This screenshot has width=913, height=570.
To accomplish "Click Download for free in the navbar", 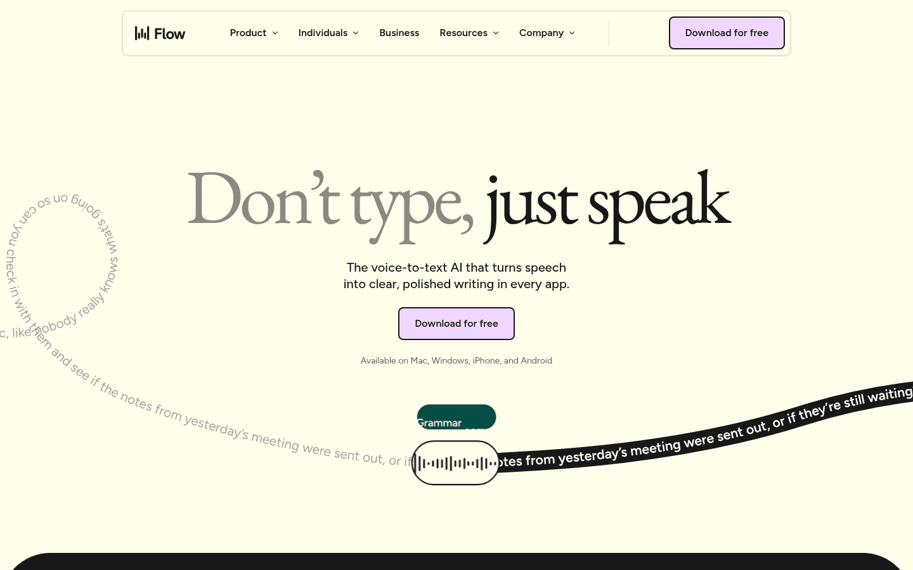I will point(727,33).
